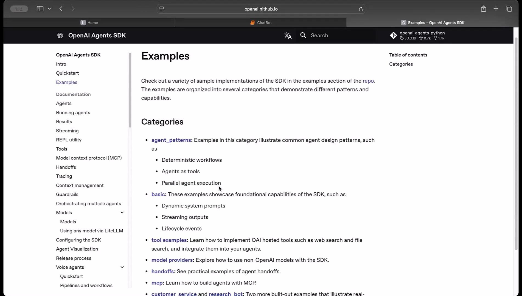Click the left sidebar scrollbar thumb
The width and height of the screenshot is (522, 296).
point(130,90)
